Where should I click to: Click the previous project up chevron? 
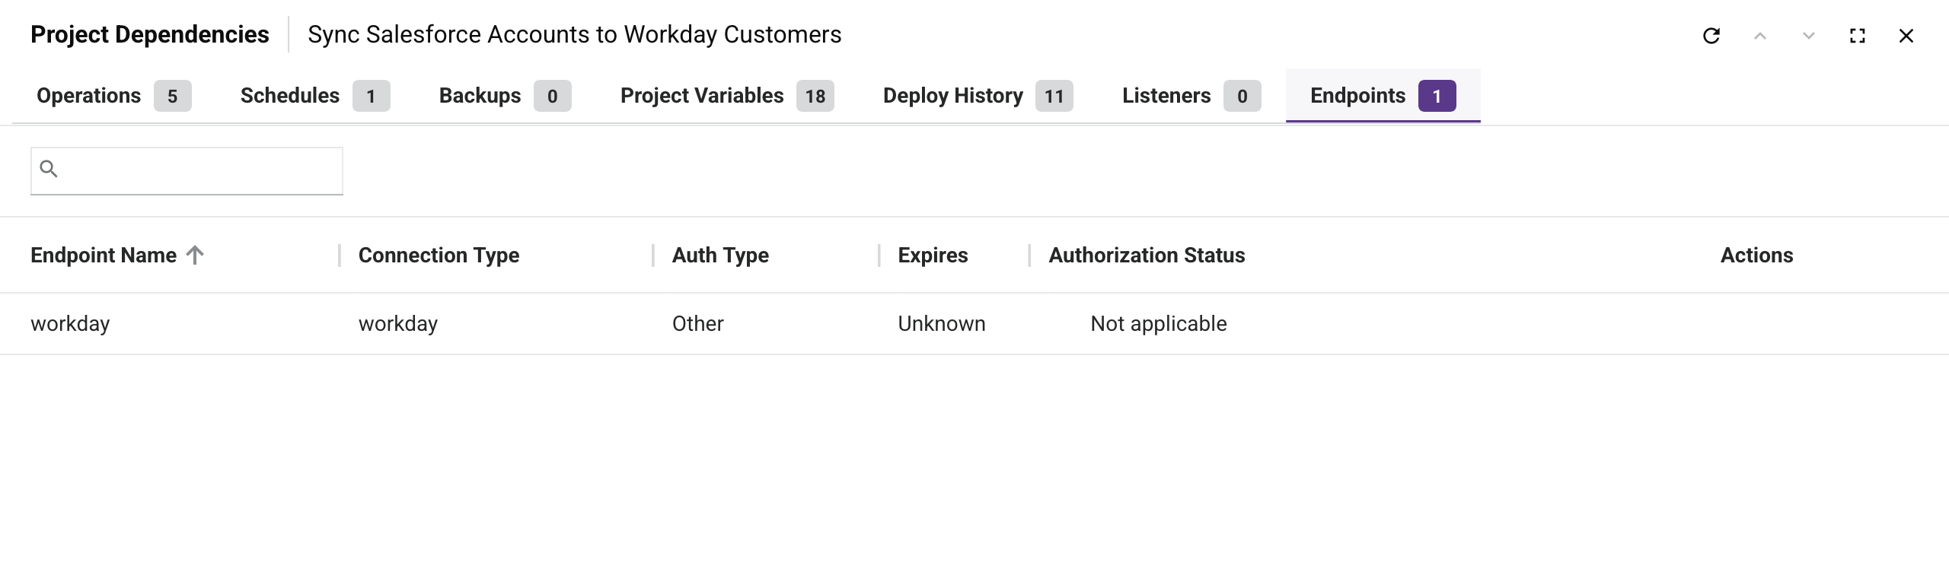[x=1760, y=36]
